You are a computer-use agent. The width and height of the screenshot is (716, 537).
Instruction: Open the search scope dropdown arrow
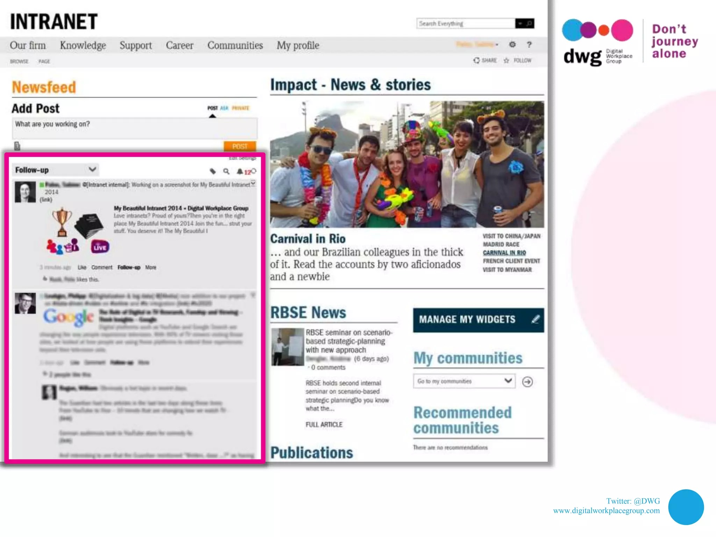tap(520, 23)
